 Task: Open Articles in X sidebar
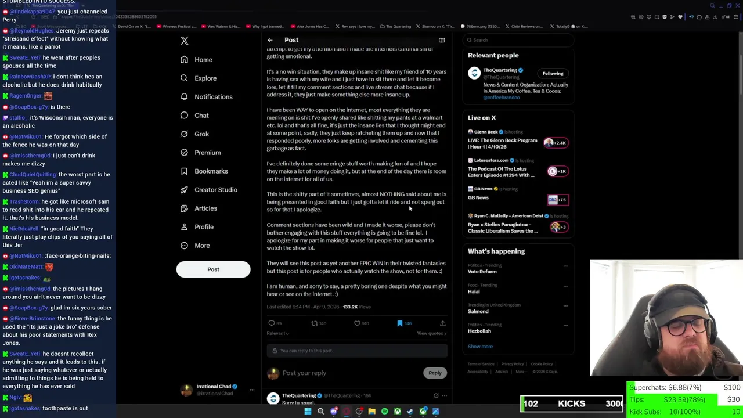pyautogui.click(x=199, y=208)
